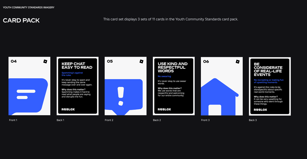Click 'It can be very upsetting' paragraph
Viewport: 307px width, 159px height.
[268, 102]
